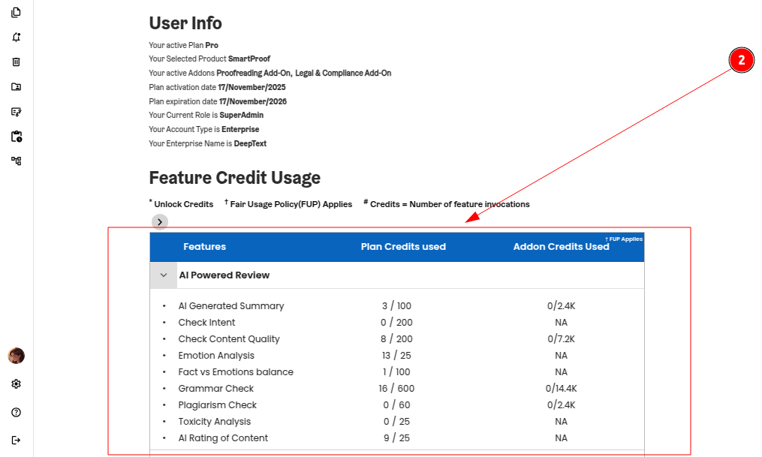Image resolution: width=762 pixels, height=457 pixels.
Task: Open the documents icon in sidebar
Action: [x=17, y=13]
